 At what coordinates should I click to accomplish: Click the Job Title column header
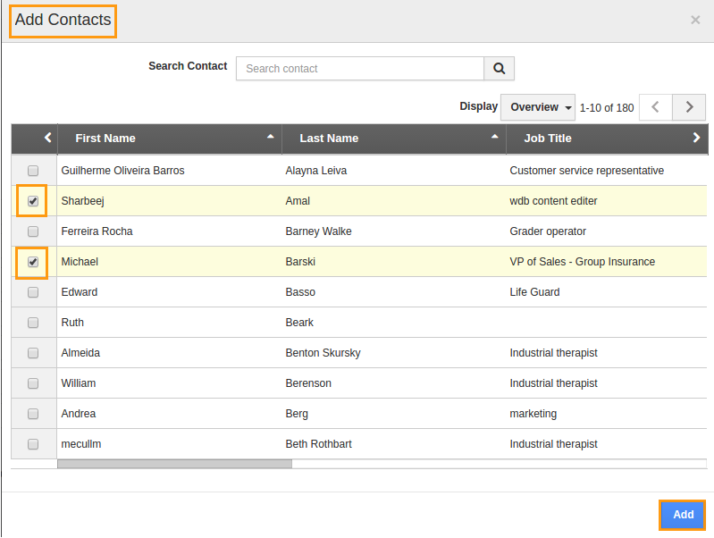[x=548, y=139]
